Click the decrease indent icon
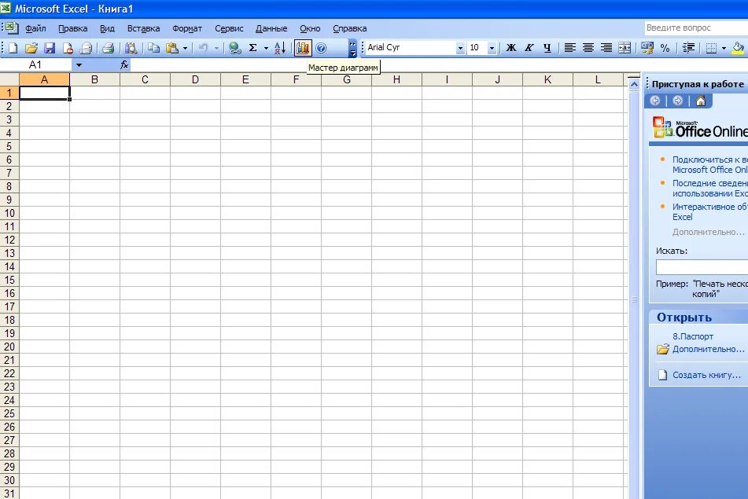 [x=688, y=48]
